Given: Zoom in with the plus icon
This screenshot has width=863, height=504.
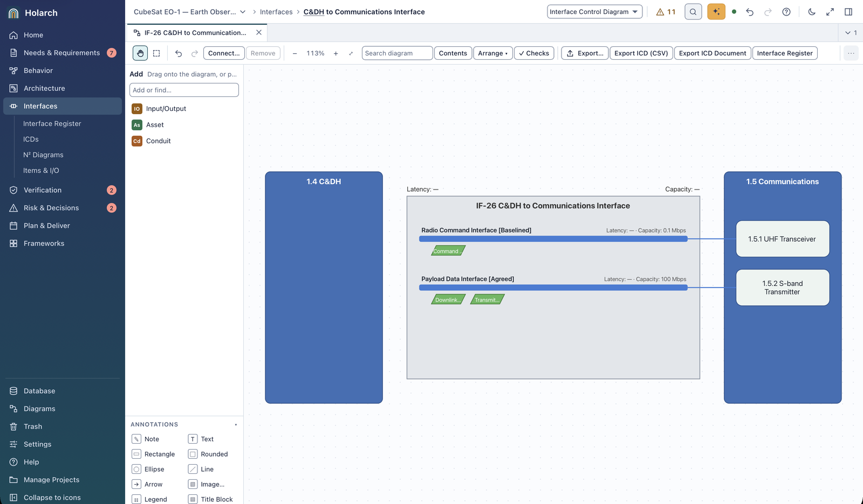Looking at the screenshot, I should point(335,53).
